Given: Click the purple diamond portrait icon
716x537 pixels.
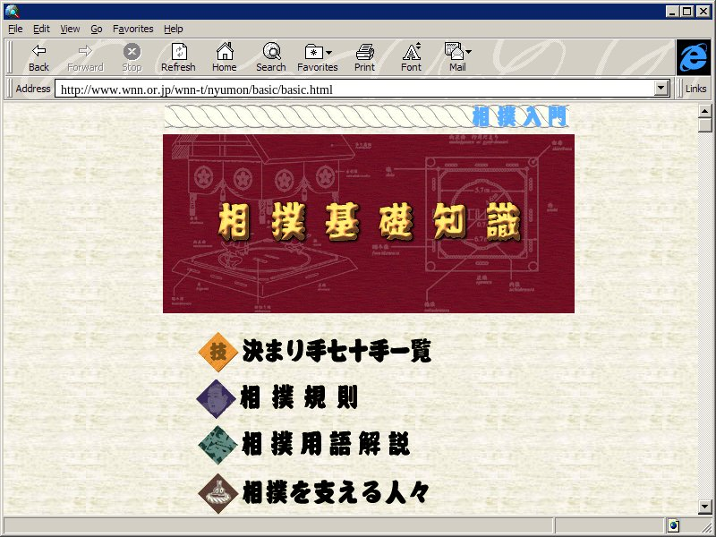Looking at the screenshot, I should coord(215,398).
